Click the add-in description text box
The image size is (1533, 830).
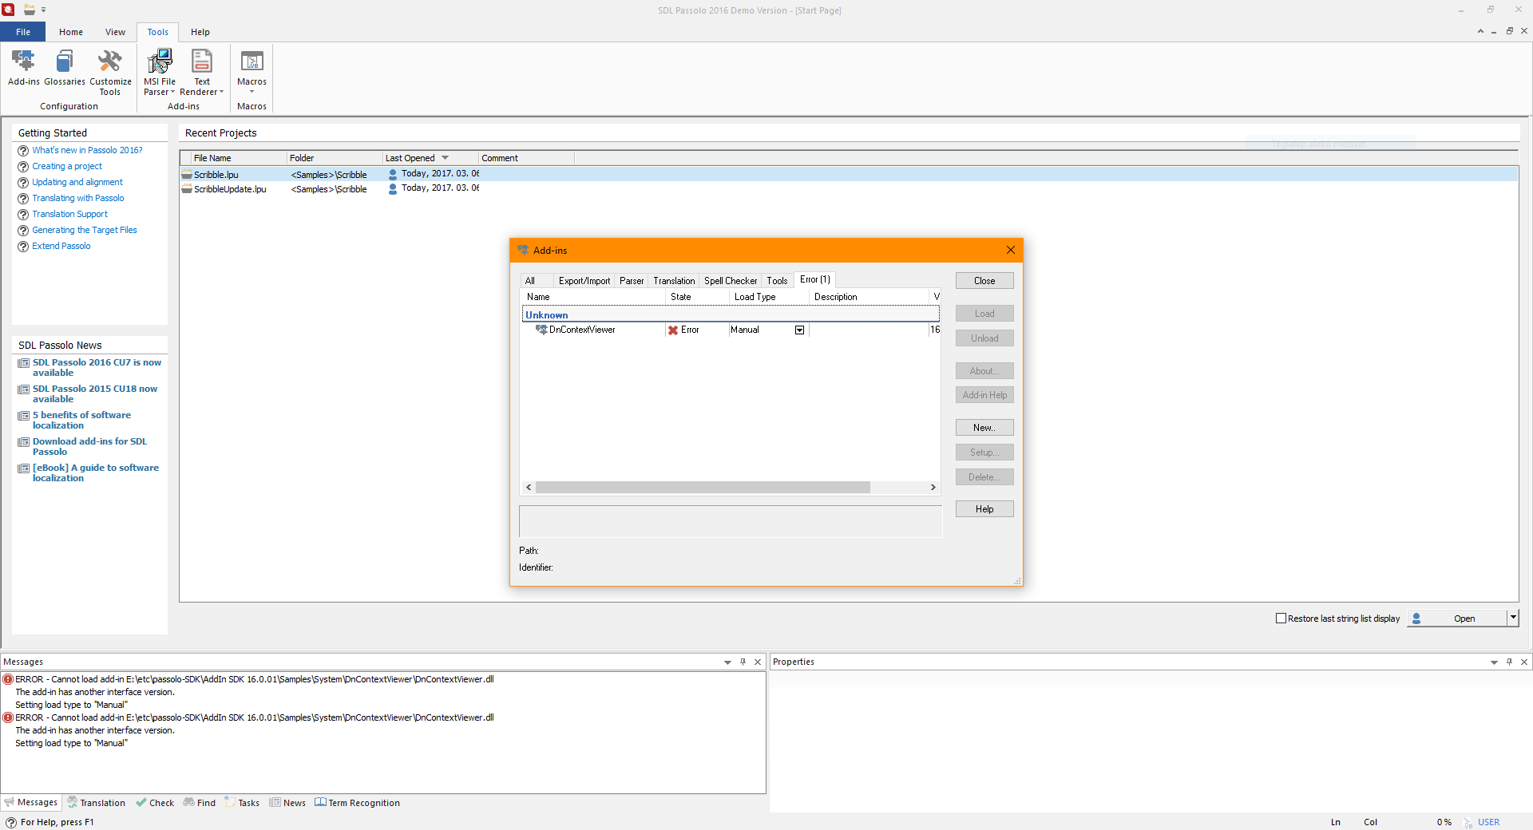pos(731,521)
